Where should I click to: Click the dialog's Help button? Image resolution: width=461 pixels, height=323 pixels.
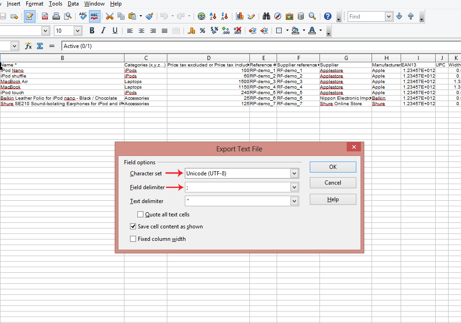(x=333, y=199)
